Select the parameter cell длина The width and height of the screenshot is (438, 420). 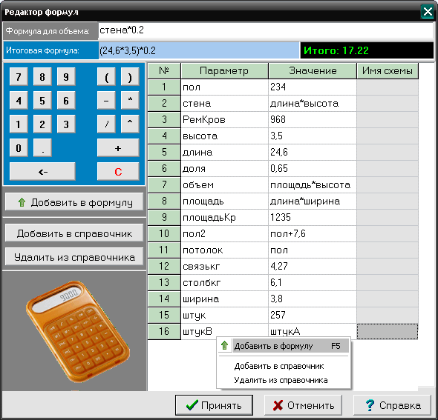point(225,153)
